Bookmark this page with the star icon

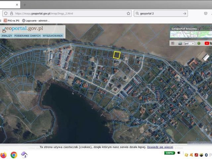coord(129,14)
